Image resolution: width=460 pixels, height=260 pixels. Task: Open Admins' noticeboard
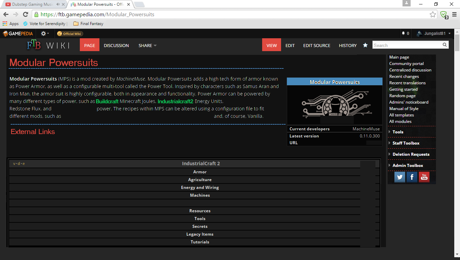click(x=409, y=102)
